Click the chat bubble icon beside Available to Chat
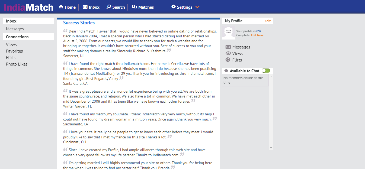The width and height of the screenshot is (365, 169). point(226,71)
